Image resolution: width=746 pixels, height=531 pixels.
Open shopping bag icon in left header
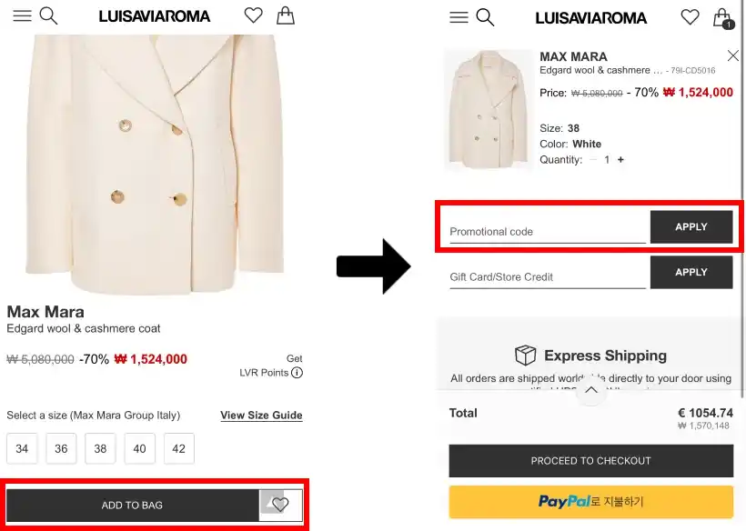pos(285,15)
